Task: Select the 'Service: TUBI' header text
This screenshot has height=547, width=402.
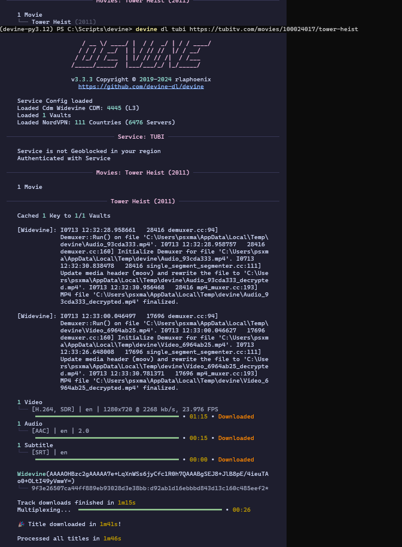Action: tap(141, 137)
